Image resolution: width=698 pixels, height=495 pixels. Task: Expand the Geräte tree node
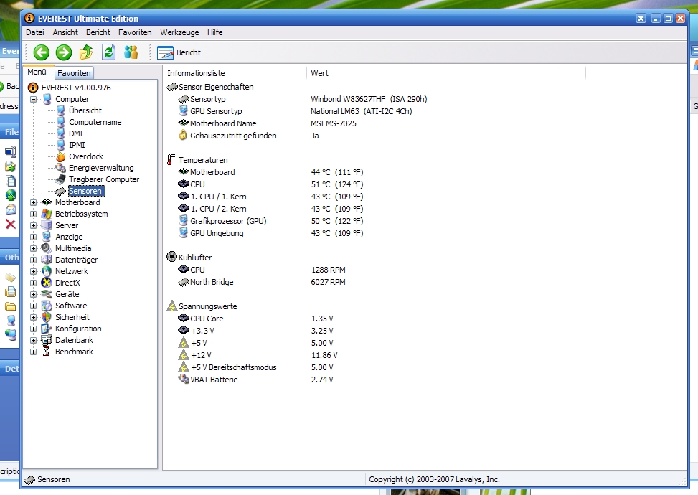(34, 295)
